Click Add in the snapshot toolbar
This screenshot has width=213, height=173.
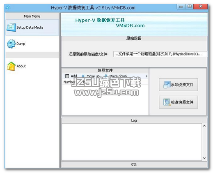click(71, 76)
